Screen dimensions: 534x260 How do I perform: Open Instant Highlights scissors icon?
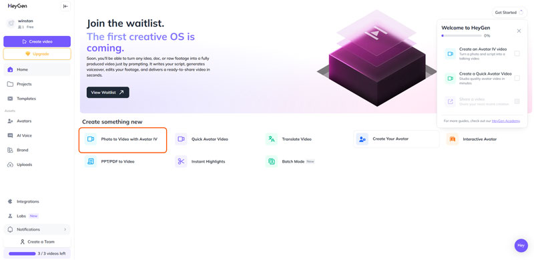pos(181,161)
